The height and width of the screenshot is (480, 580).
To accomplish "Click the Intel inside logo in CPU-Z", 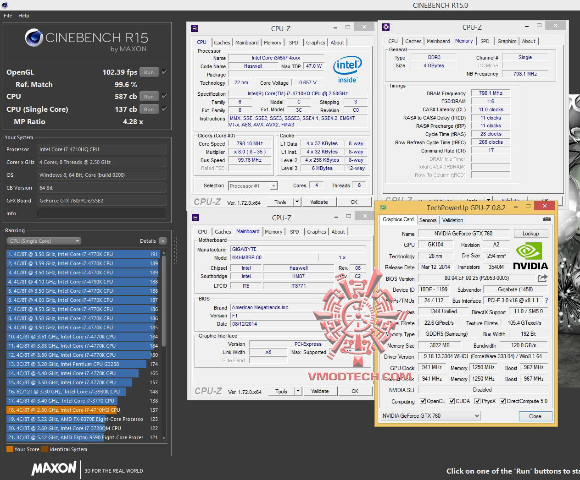I will coord(347,70).
